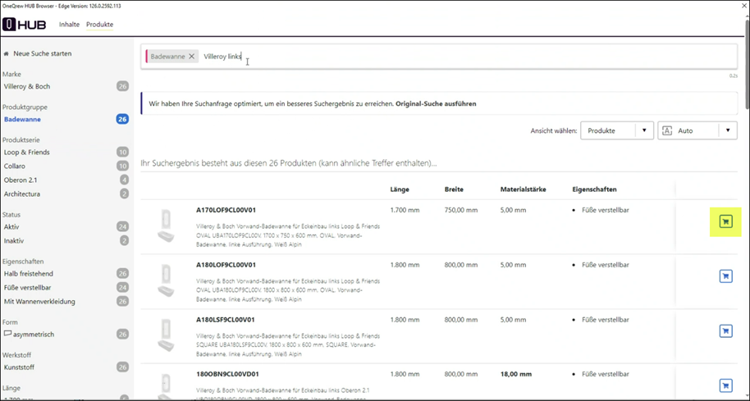This screenshot has height=401, width=750.
Task: Click the 18,00 mm material thickness value
Action: click(x=516, y=374)
